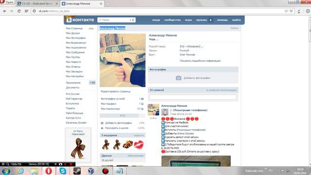Click the +20 Приложения counter
311x175 pixels.
click(x=92, y=83)
